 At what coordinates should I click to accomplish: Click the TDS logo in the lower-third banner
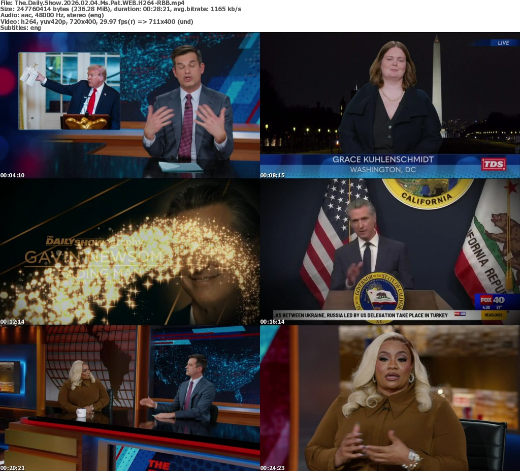pos(493,164)
